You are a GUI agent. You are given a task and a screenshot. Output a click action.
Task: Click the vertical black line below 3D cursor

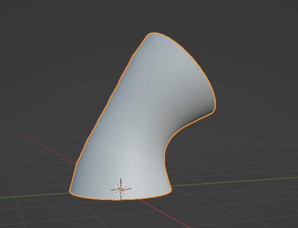(121, 197)
